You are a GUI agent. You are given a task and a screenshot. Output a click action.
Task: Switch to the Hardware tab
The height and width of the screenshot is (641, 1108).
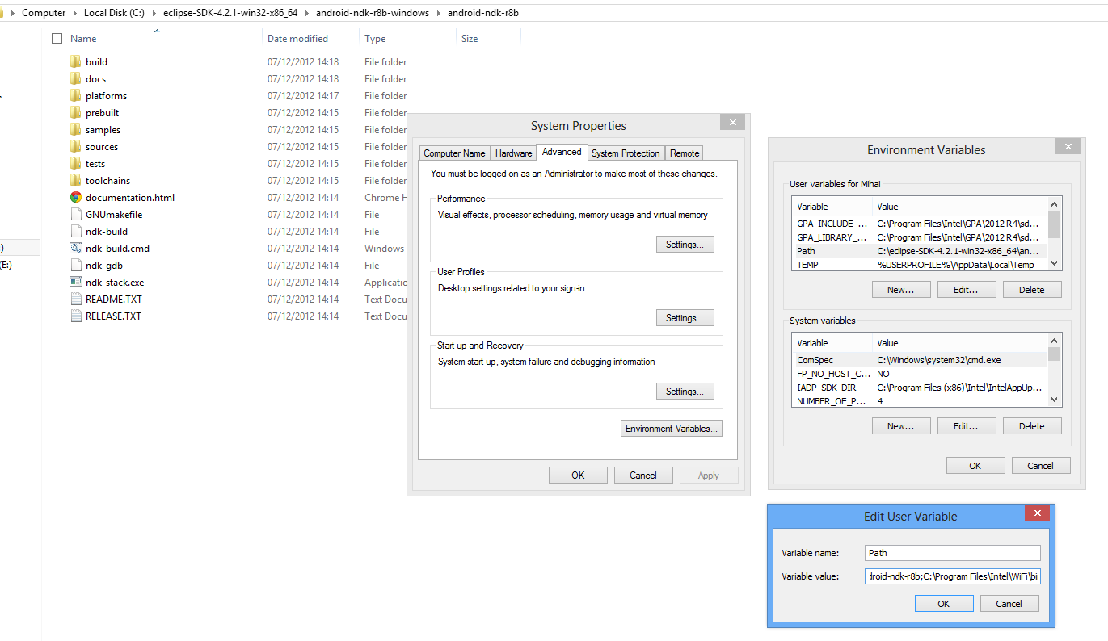513,153
